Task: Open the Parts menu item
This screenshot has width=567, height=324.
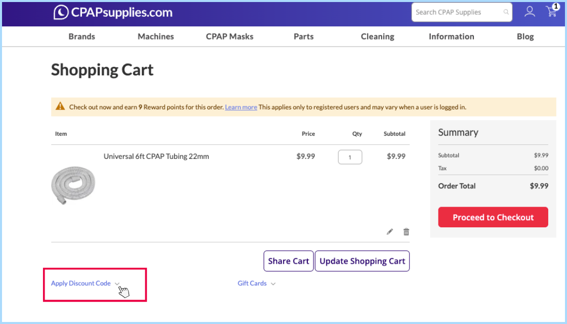Action: pyautogui.click(x=303, y=36)
